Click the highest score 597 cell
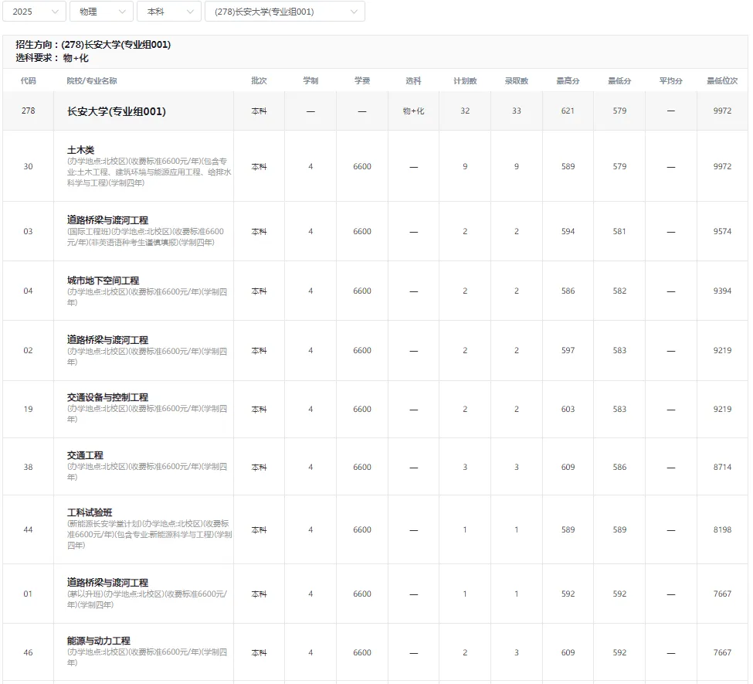The height and width of the screenshot is (684, 753). (x=568, y=350)
